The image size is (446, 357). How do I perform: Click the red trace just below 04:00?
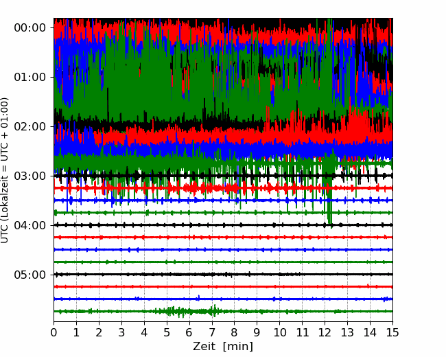pyautogui.click(x=223, y=237)
